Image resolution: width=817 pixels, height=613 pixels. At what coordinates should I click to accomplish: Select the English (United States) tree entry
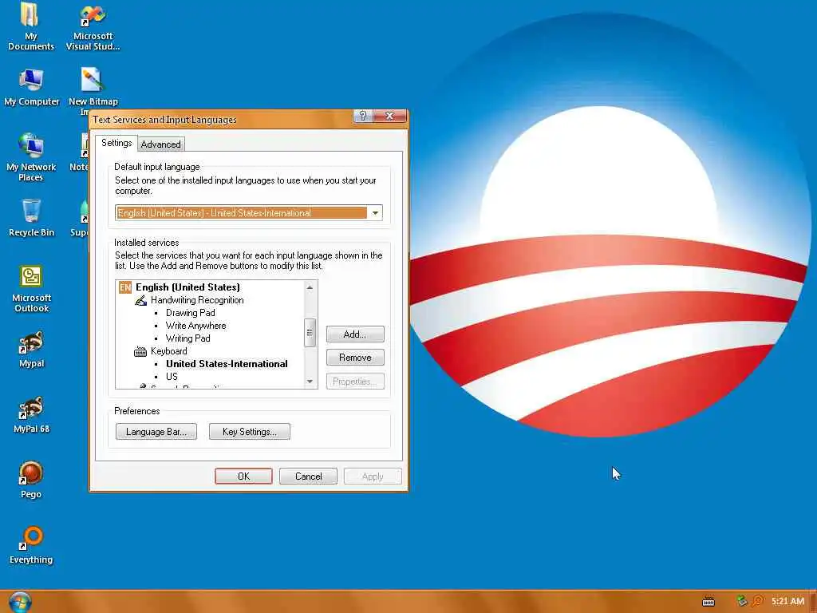(187, 287)
